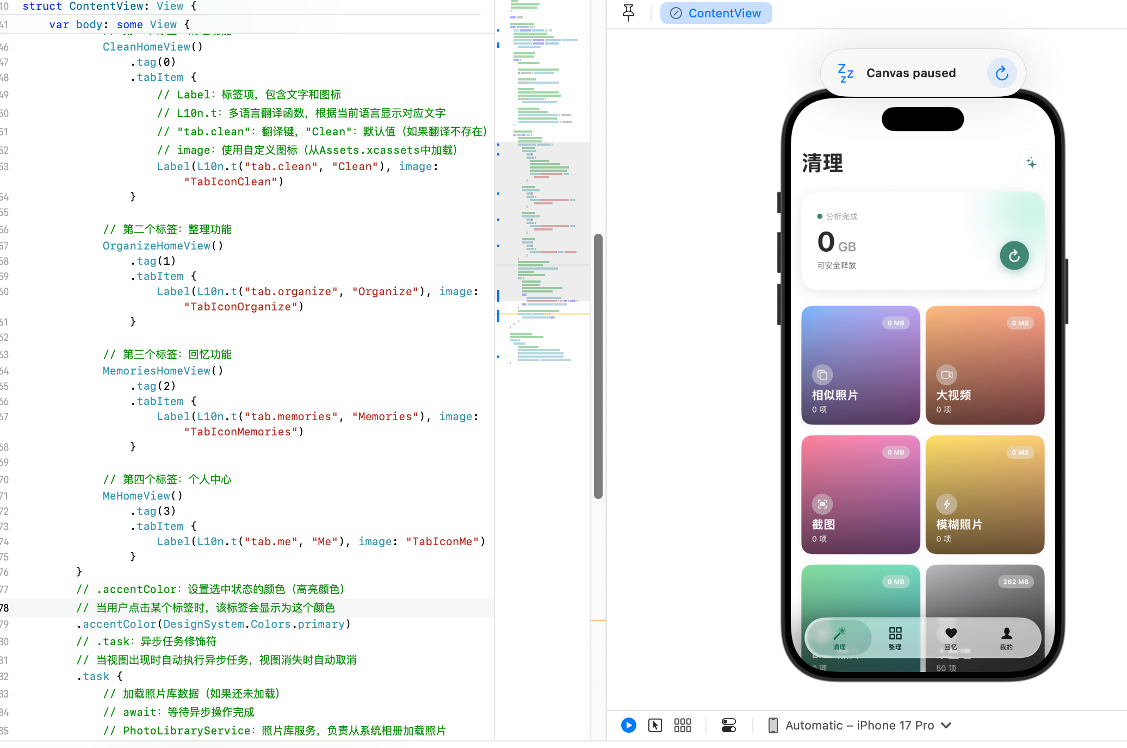Open the 相似照片 card
Screen dimensions: 1127x748
click(x=860, y=365)
